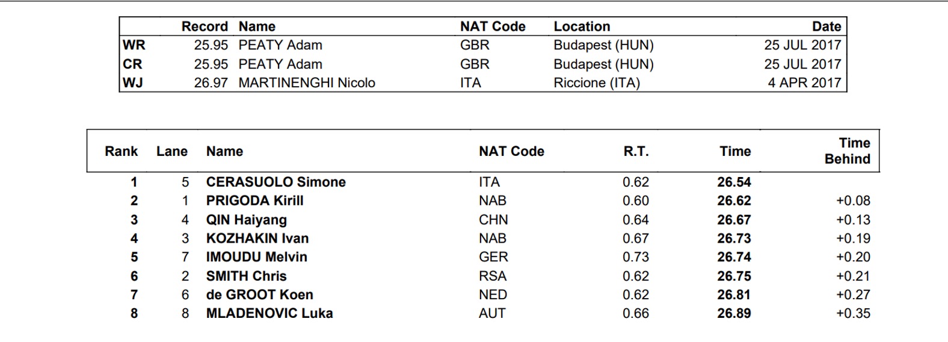The image size is (948, 342).
Task: Click Riccione (ITA) location cell
Action: point(596,82)
